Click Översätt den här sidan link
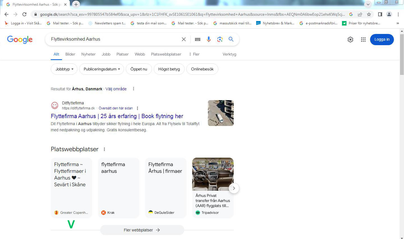The height and width of the screenshot is (239, 404). [x=116, y=108]
